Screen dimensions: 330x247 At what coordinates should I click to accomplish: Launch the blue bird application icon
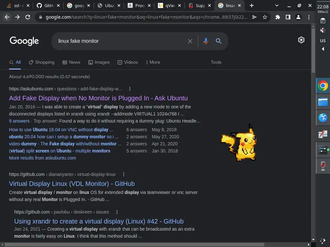[x=323, y=118]
